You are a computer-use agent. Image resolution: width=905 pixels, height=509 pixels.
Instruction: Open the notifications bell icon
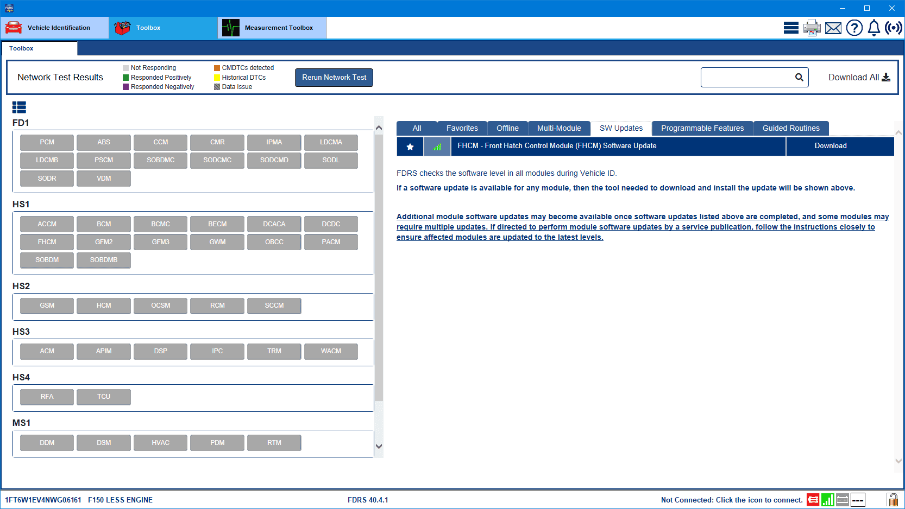[873, 28]
